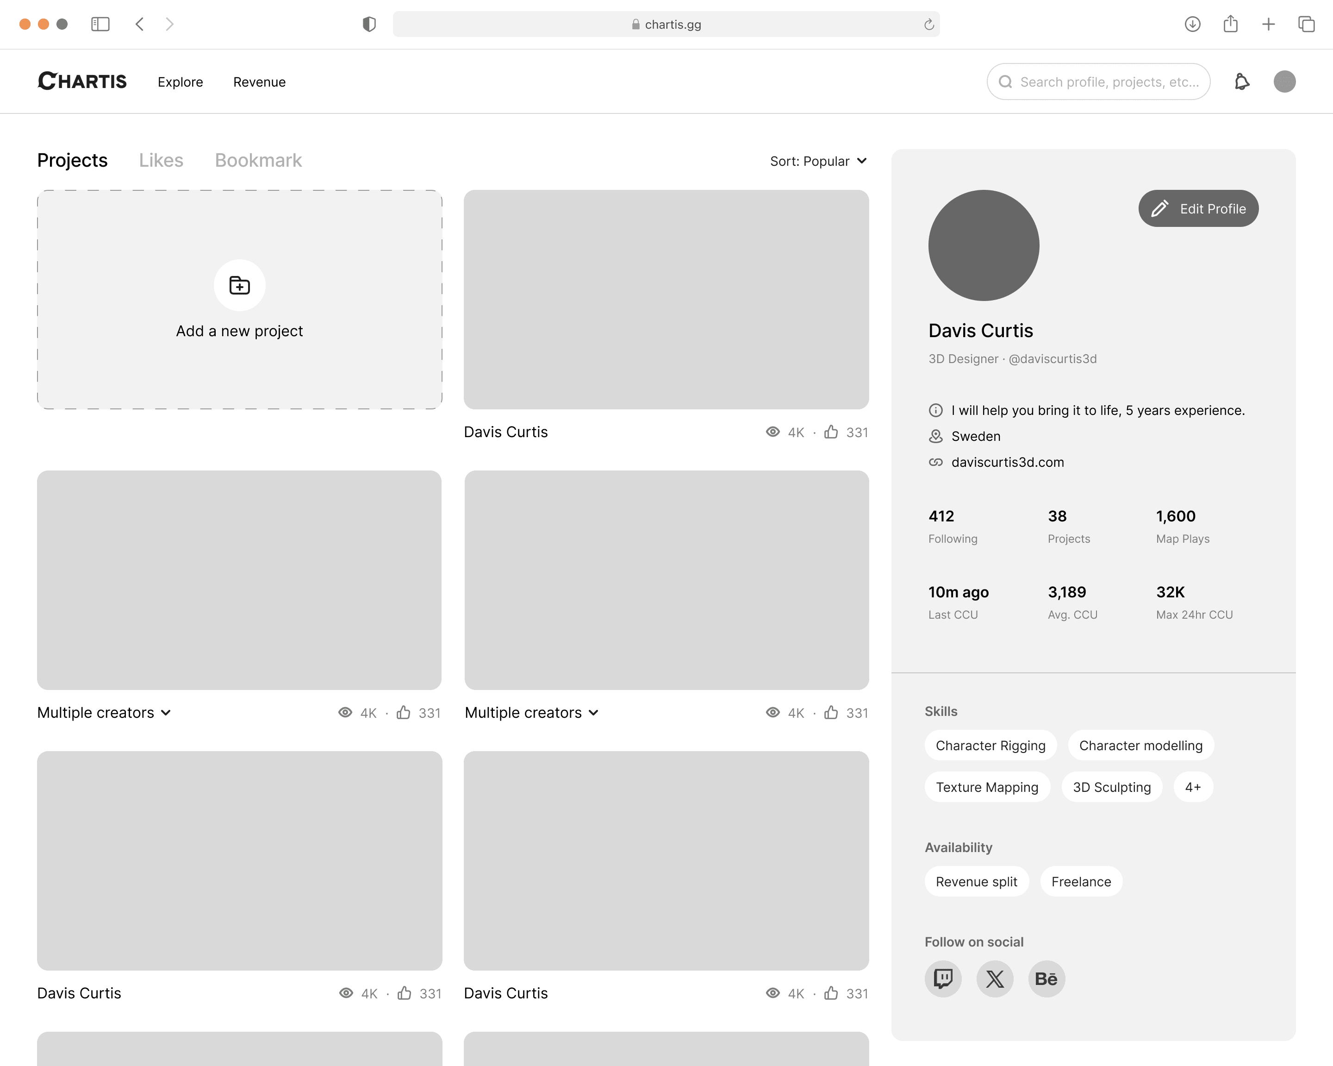This screenshot has width=1333, height=1066.
Task: Click the user avatar in header
Action: (1284, 82)
